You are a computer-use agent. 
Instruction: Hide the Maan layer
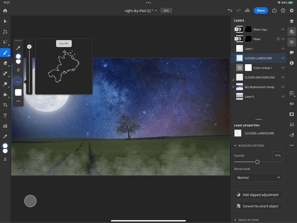pyautogui.click(x=283, y=39)
